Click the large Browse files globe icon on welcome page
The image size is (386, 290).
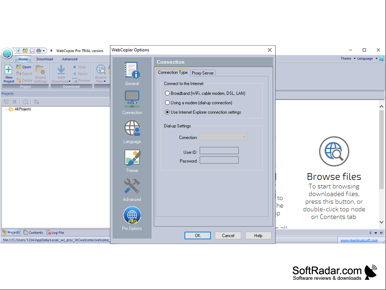(x=334, y=152)
